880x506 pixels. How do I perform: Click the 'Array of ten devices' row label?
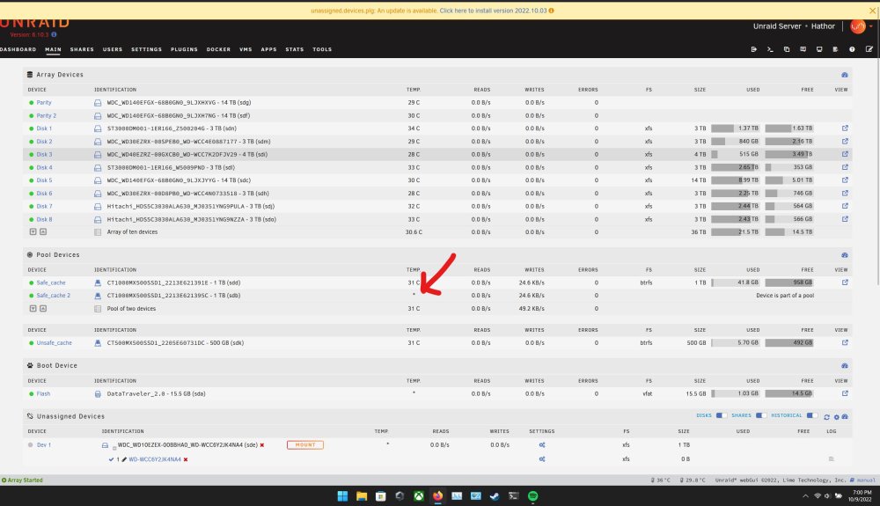coord(133,231)
